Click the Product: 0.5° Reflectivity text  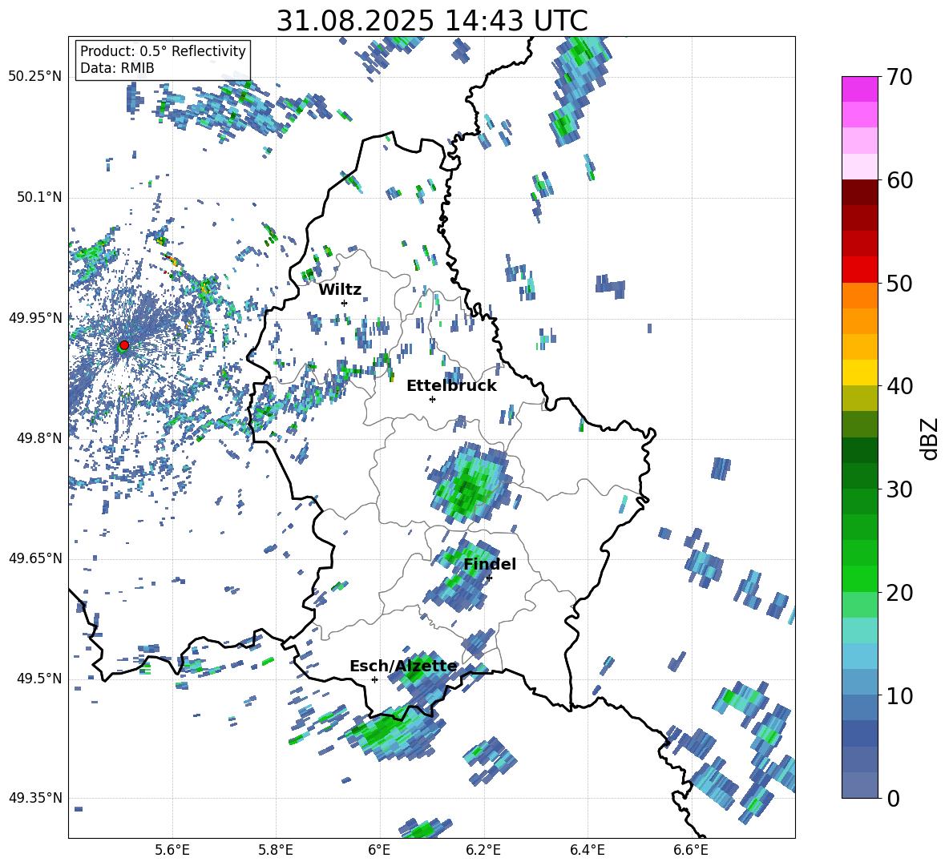coord(163,51)
